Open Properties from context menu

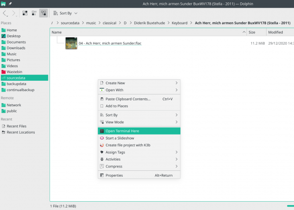click(139, 175)
